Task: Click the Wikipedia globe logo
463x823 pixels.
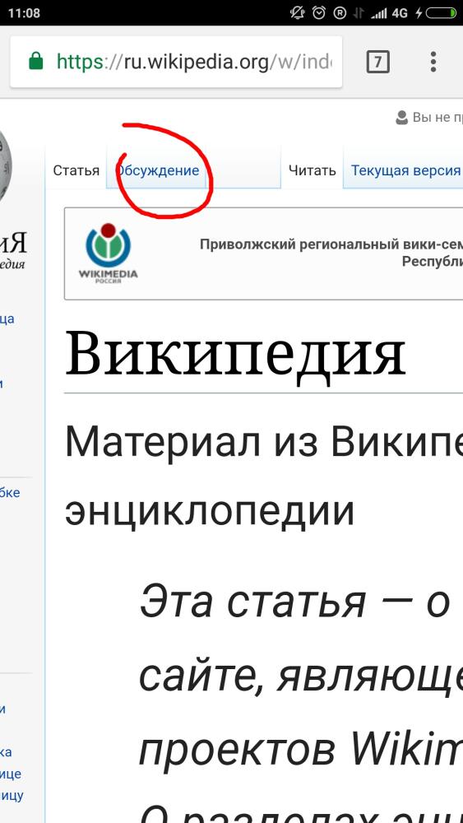Action: 5,164
